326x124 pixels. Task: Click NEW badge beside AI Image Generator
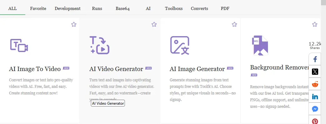click(230, 68)
